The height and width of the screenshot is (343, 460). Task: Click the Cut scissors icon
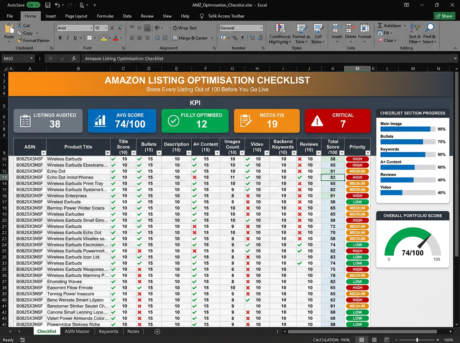[20, 26]
